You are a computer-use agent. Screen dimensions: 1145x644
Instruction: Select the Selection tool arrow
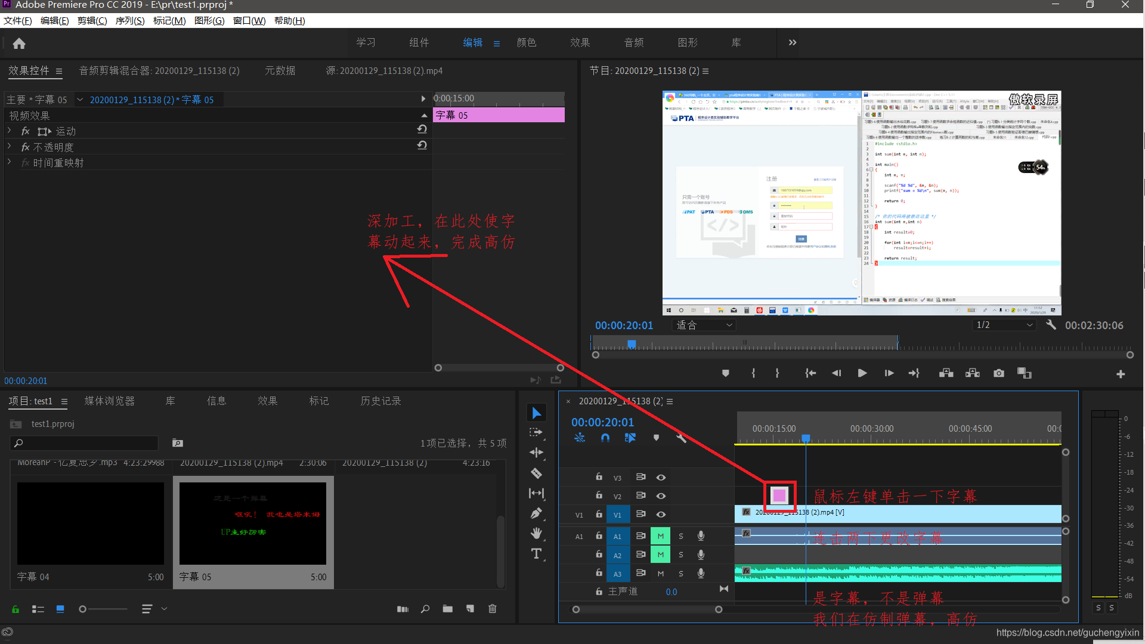[x=536, y=413]
